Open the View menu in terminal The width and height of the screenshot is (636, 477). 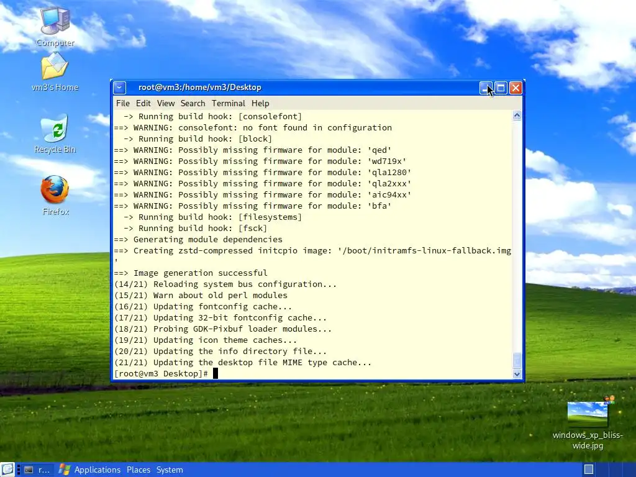pos(166,104)
